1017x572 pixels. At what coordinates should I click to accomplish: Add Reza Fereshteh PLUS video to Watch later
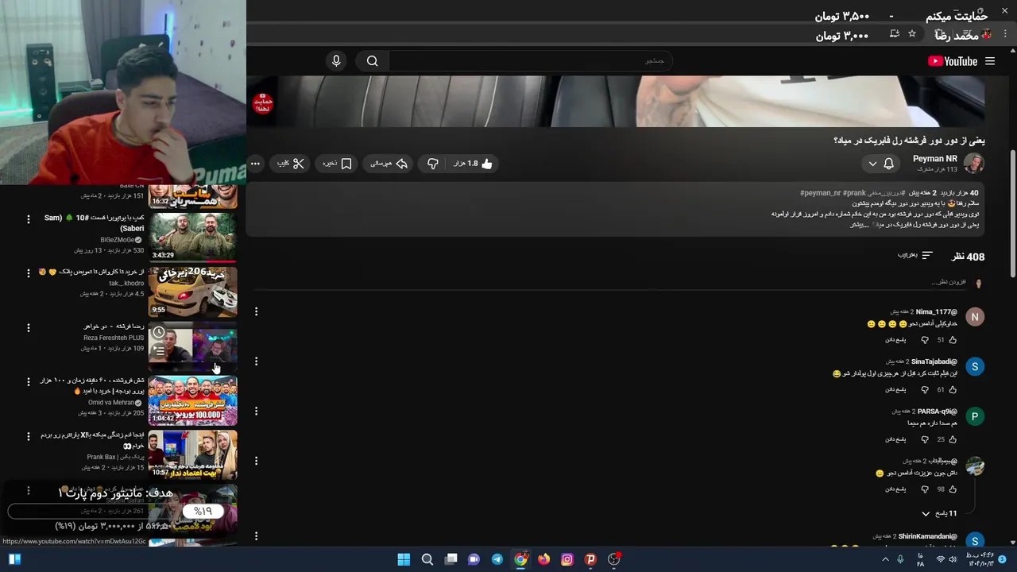click(x=159, y=333)
